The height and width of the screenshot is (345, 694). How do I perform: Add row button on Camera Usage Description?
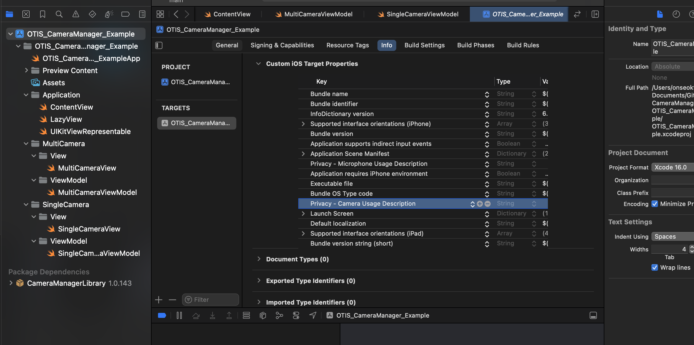(480, 204)
